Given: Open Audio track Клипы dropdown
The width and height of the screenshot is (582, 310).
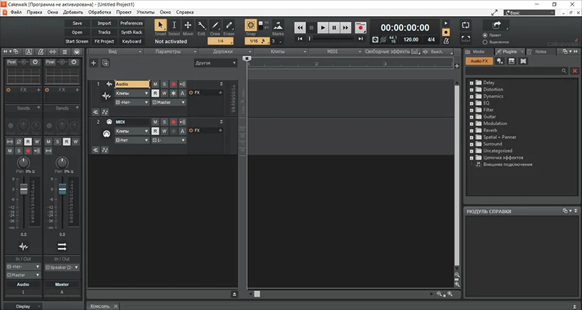Looking at the screenshot, I should [132, 94].
